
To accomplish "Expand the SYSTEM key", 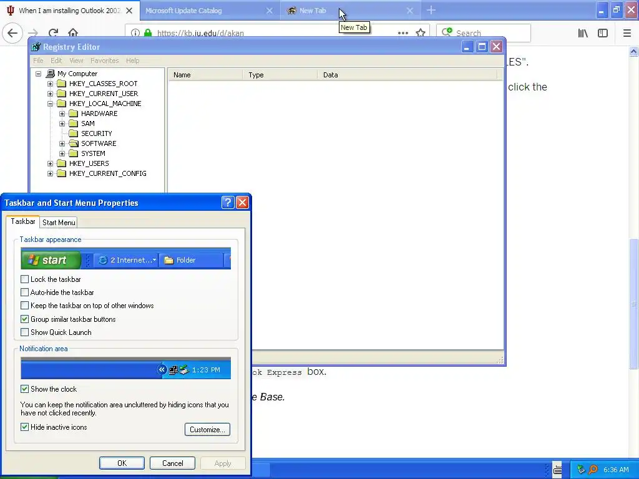I will tap(62, 153).
